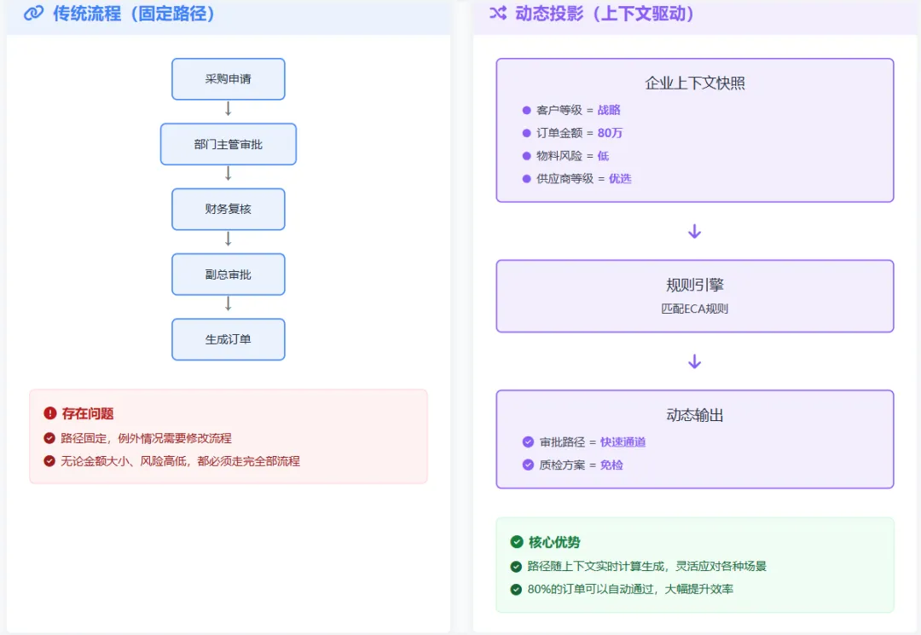This screenshot has height=635, width=921.
Task: Click the 物料风险 label
Action: (x=559, y=155)
